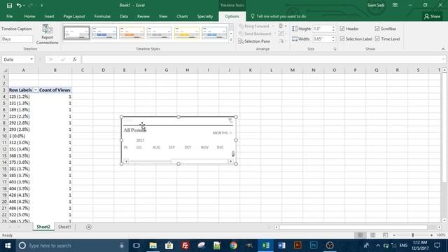448x252 pixels.
Task: Apply the yellow timeline style
Action: tap(187, 33)
